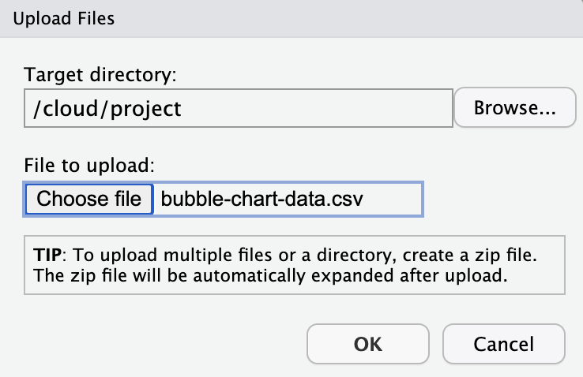This screenshot has height=377, width=583.
Task: Click the Browse... button
Action: click(515, 108)
